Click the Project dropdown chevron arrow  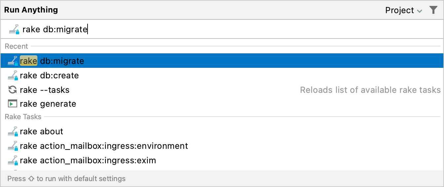point(420,11)
